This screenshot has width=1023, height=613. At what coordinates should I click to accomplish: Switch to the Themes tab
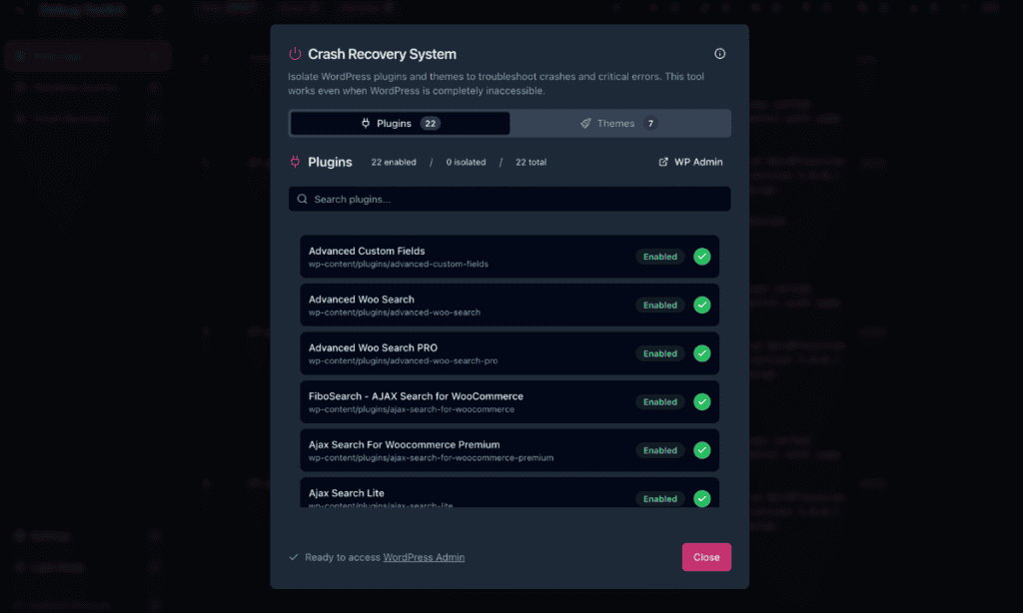[619, 123]
